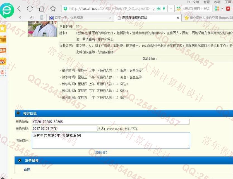Click the tab-bar previous page icon
The image size is (233, 179).
(21, 18)
